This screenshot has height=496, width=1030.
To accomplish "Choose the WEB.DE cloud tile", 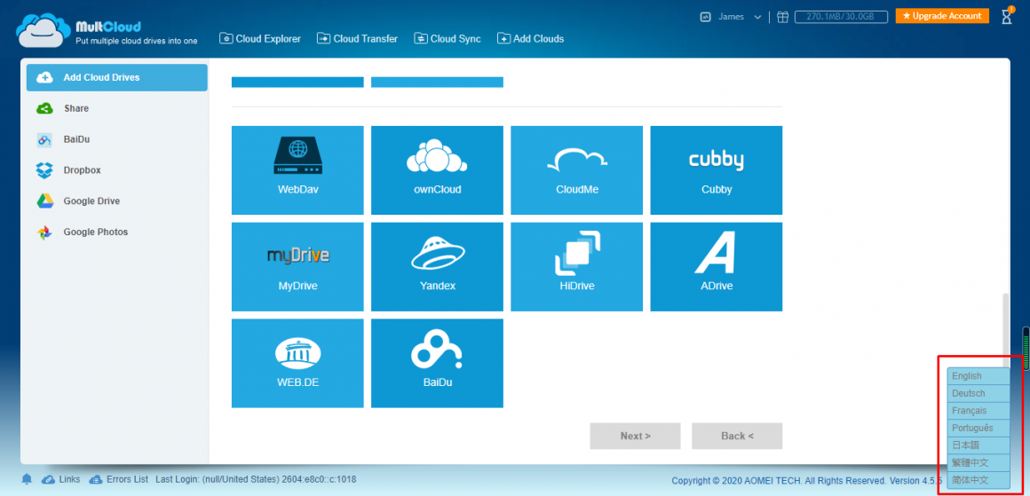I will (297, 364).
